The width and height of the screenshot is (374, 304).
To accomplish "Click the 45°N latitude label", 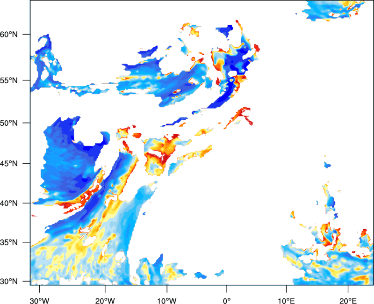I will [9, 163].
